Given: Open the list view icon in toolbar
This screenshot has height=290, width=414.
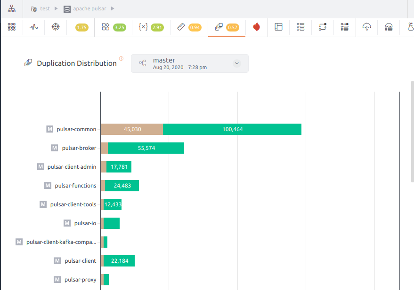Looking at the screenshot, I should (300, 27).
